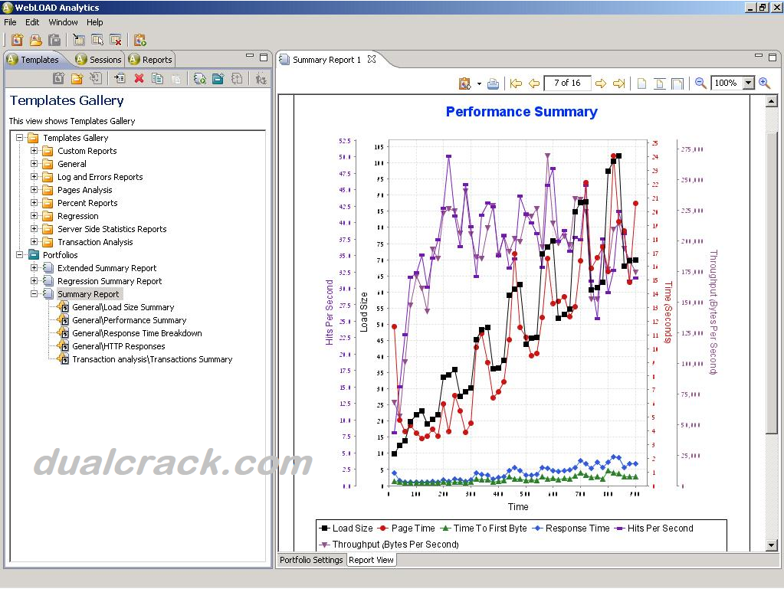Select Portfolio Settings at the bottom
Screen dimensions: 784x589
point(310,560)
